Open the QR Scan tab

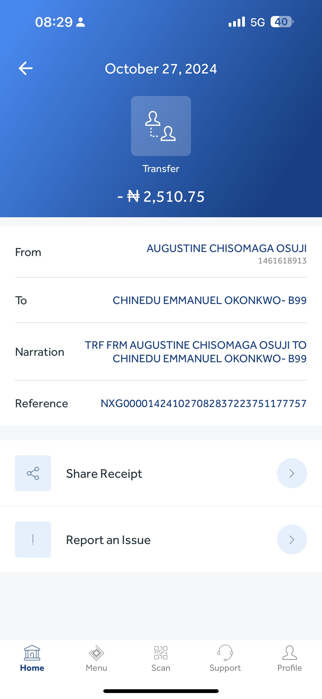click(x=161, y=658)
